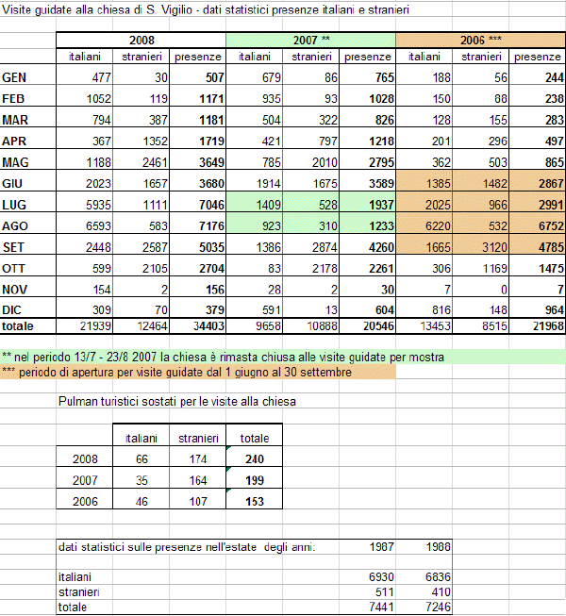This screenshot has width=566, height=616.
Task: Select the 1987 summer total 7441
Action: (367, 607)
